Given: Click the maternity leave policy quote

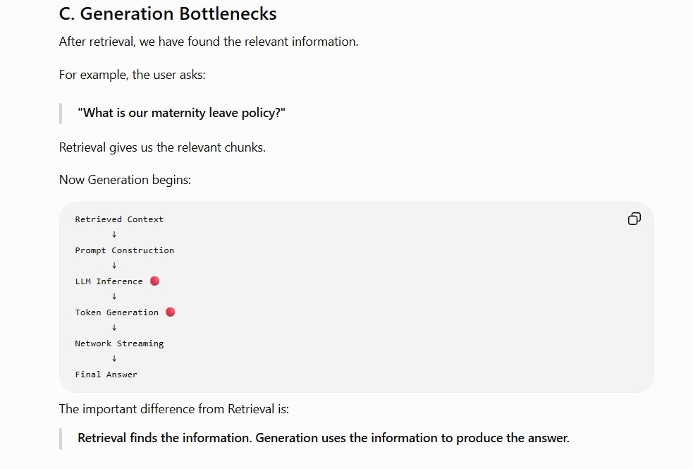Looking at the screenshot, I should tap(181, 113).
